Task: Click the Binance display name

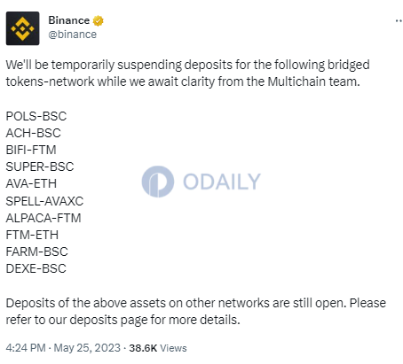Action: click(68, 20)
